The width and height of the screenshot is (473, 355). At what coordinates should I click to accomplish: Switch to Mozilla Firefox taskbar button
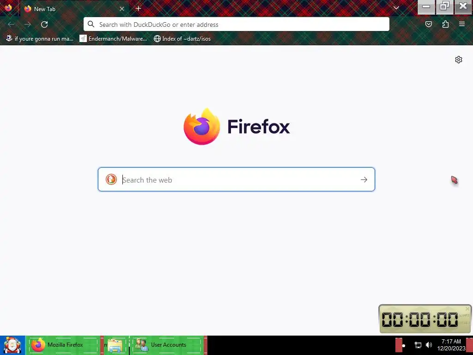[x=64, y=345]
